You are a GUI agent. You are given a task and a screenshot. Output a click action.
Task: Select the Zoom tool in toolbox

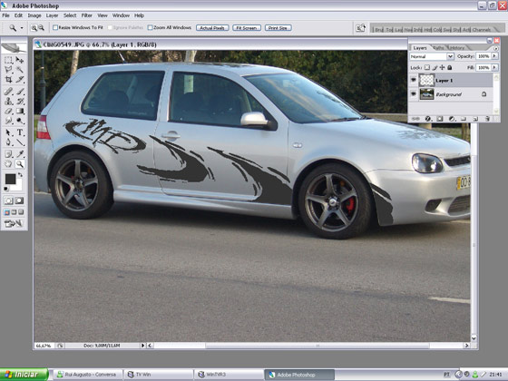click(20, 164)
